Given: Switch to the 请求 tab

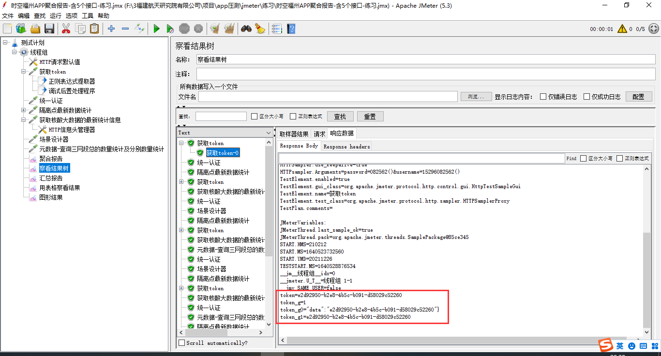Looking at the screenshot, I should (319, 134).
